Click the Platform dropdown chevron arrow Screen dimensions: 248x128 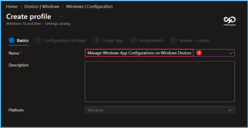pyautogui.click(x=230, y=110)
